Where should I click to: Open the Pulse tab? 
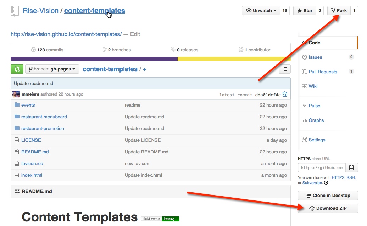(x=314, y=106)
